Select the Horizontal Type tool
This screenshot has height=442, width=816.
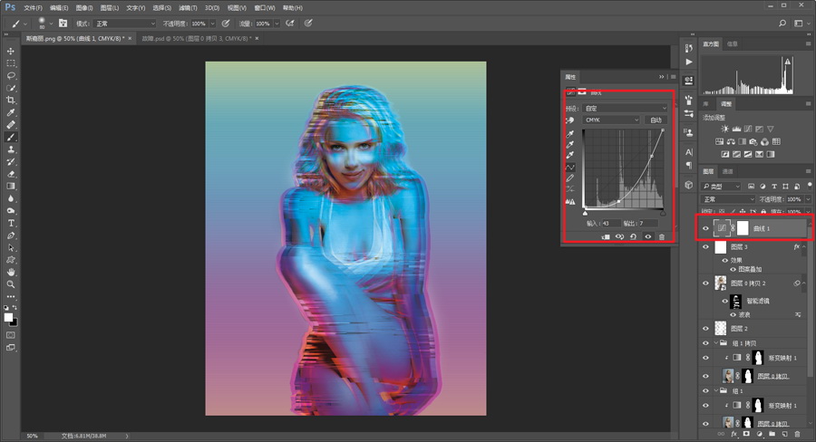(10, 223)
